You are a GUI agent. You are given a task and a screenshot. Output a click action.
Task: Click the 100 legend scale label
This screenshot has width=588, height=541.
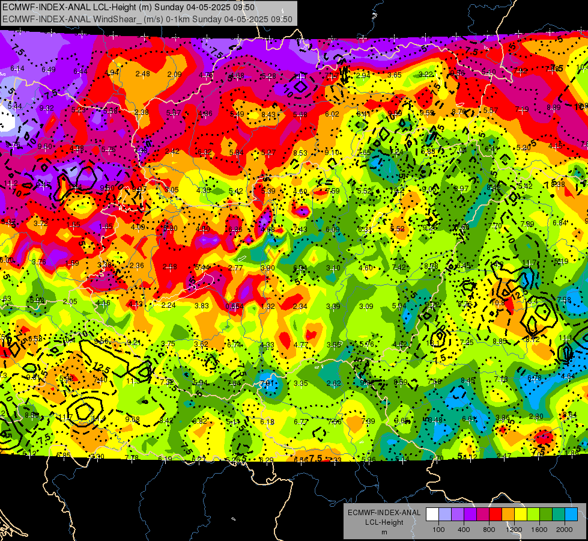tap(438, 530)
